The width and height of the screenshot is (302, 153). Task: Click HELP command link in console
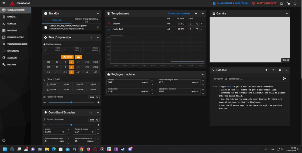tap(229, 87)
